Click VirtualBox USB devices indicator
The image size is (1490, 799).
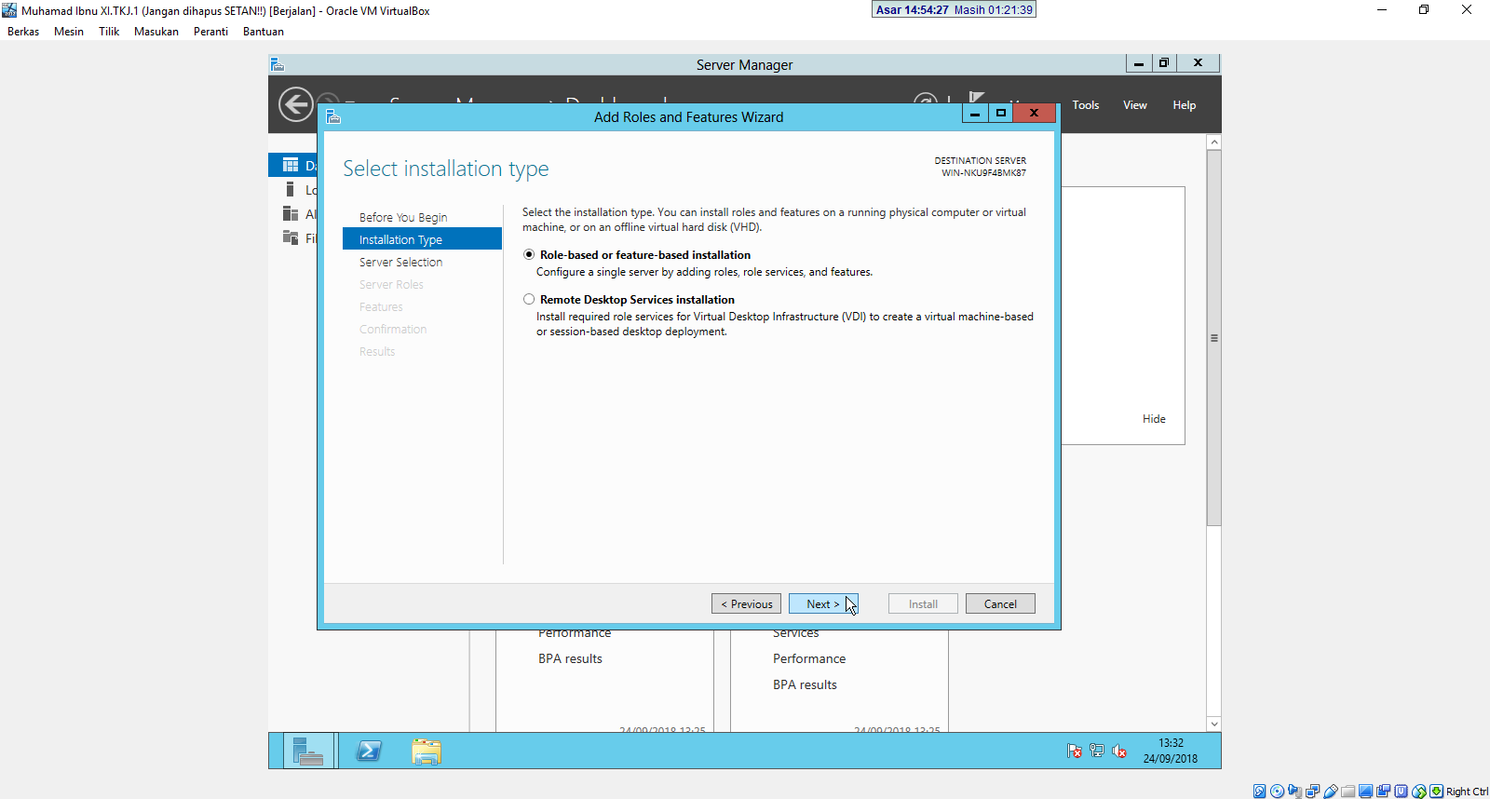(x=1331, y=792)
